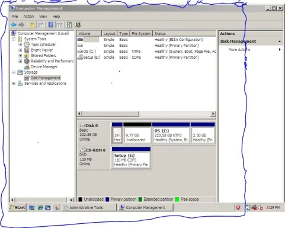
Task: Collapse the Disk Management actions section arrow
Action: click(280, 42)
